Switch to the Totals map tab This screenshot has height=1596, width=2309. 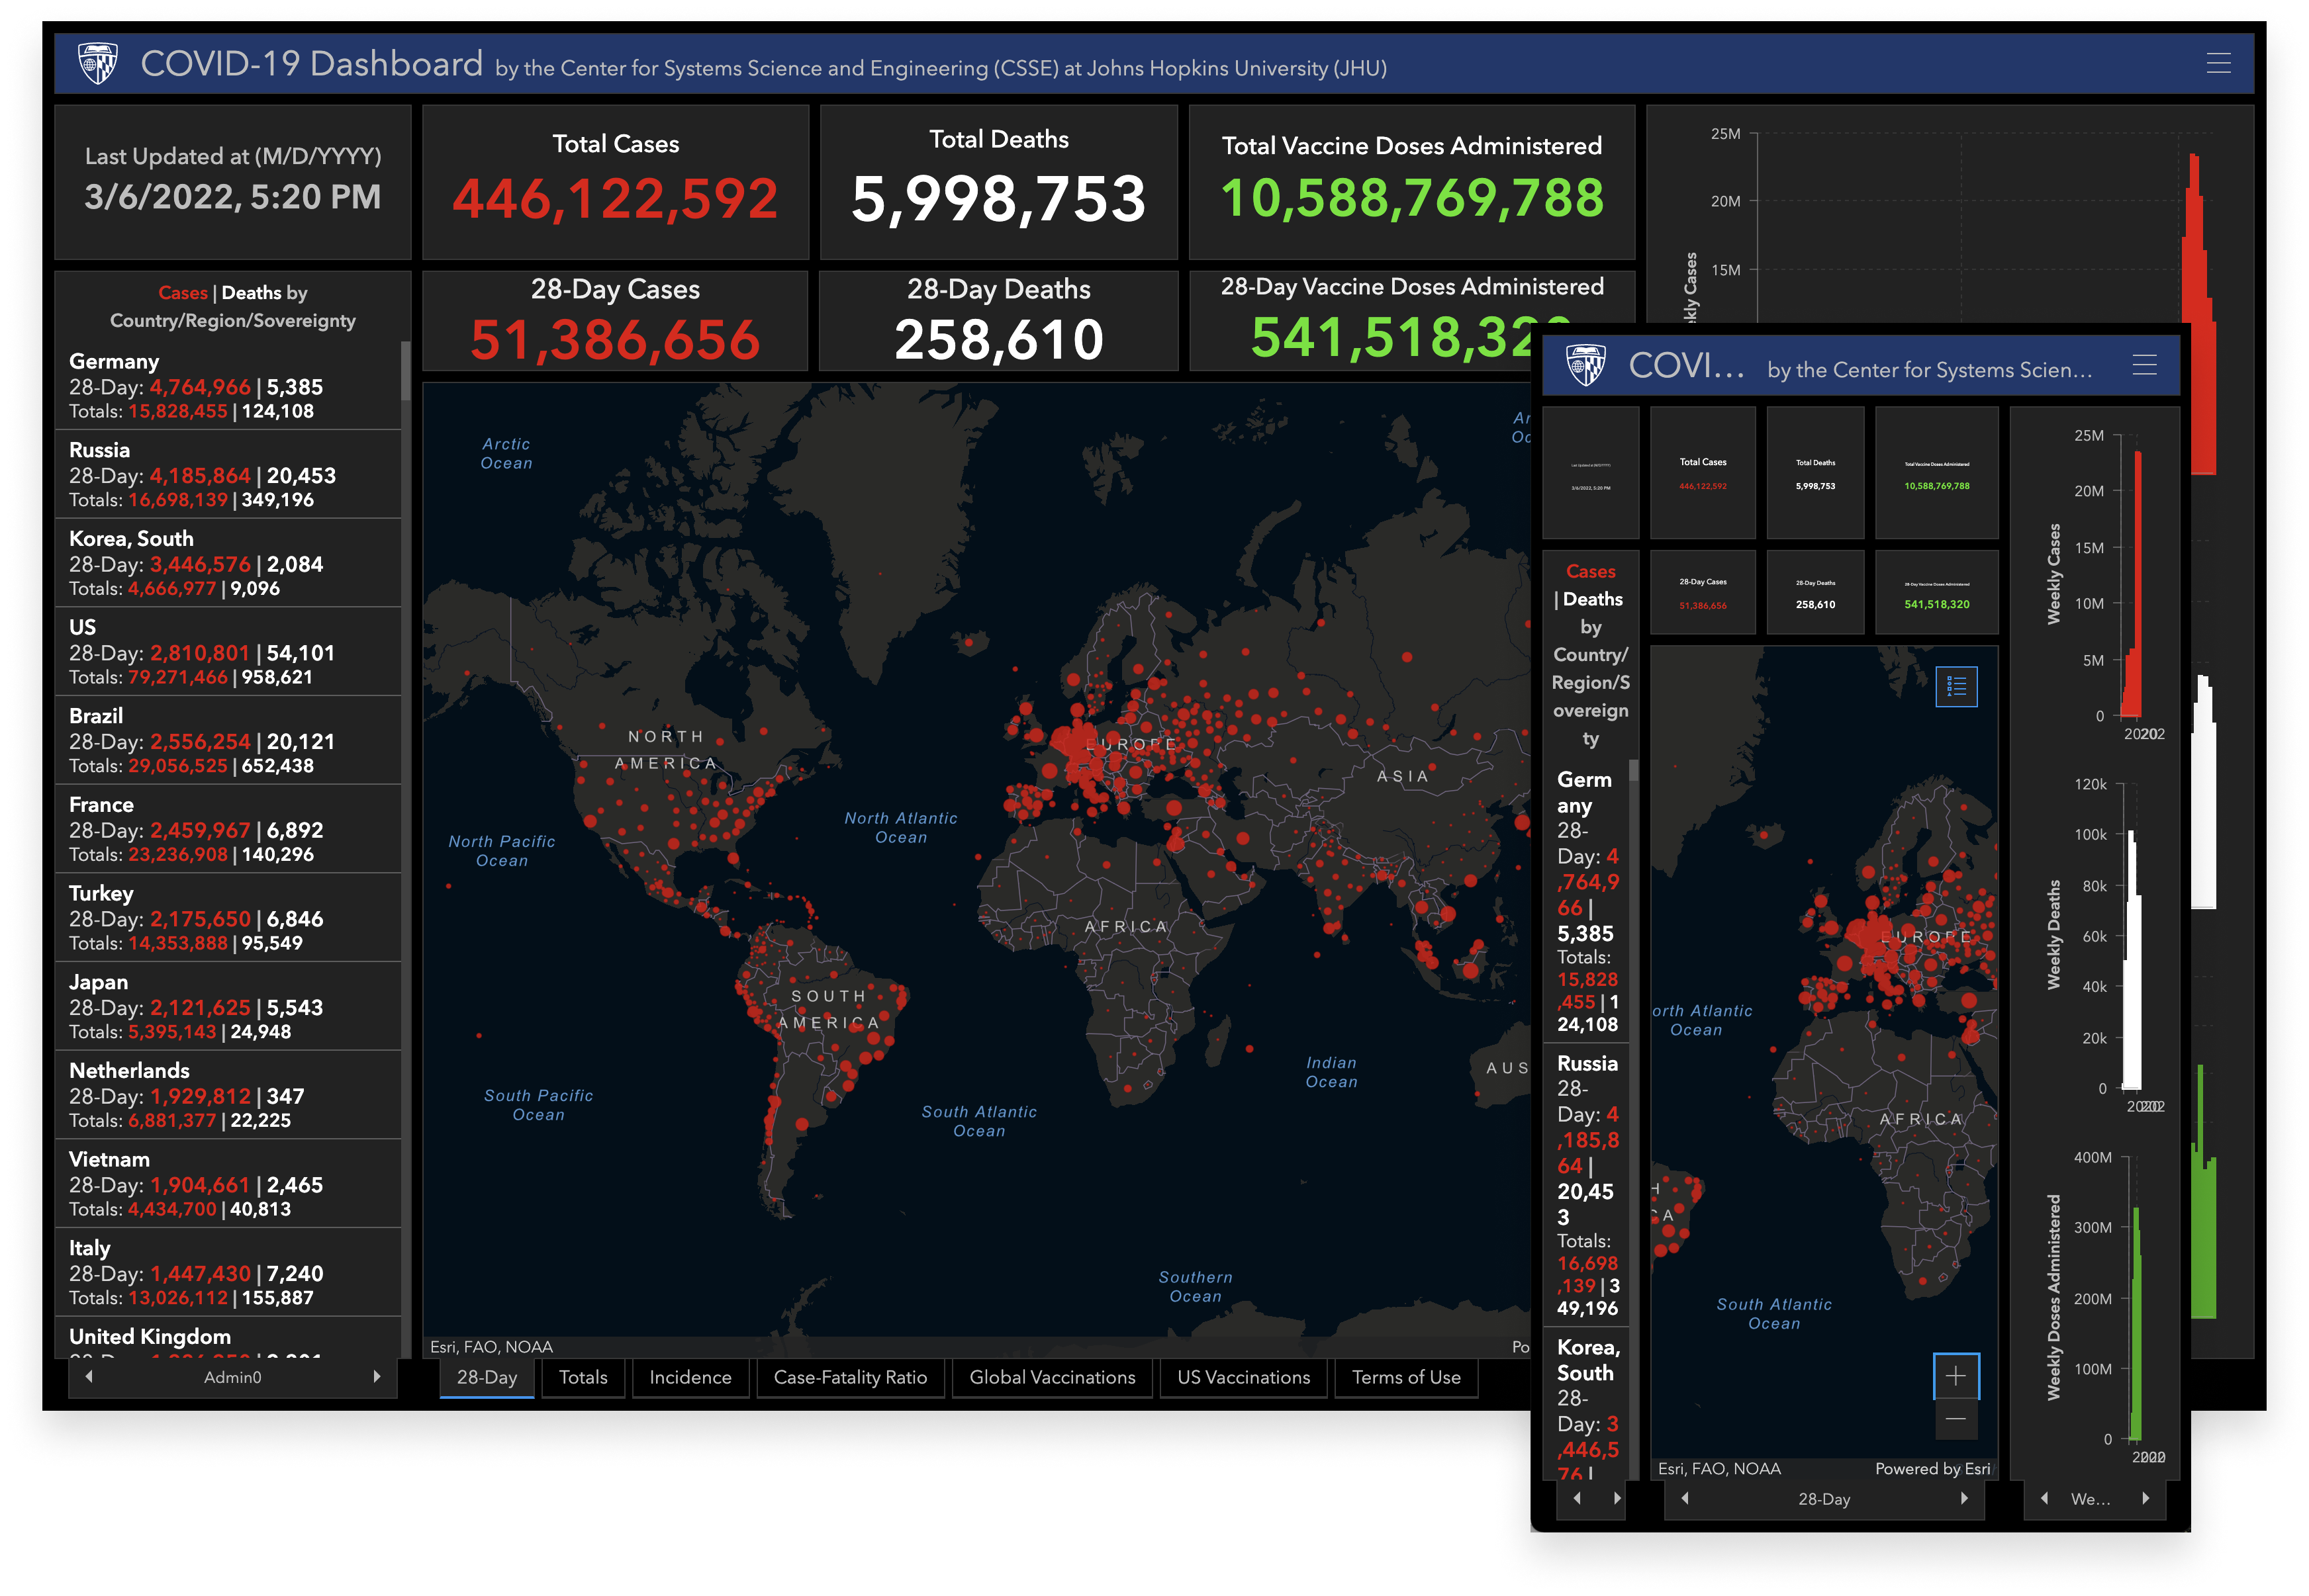pyautogui.click(x=583, y=1378)
